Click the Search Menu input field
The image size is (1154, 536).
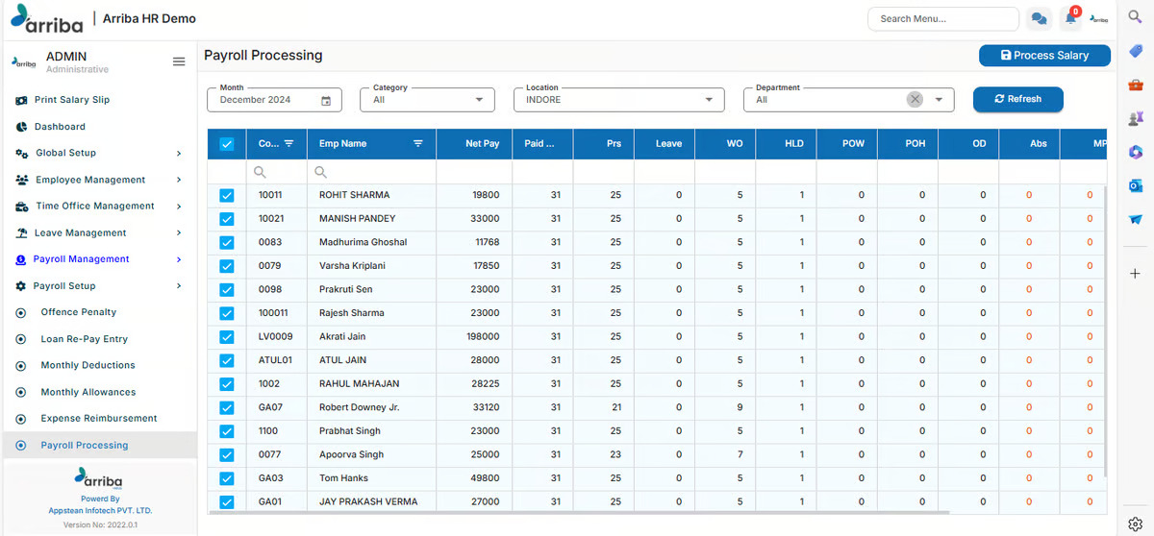942,19
